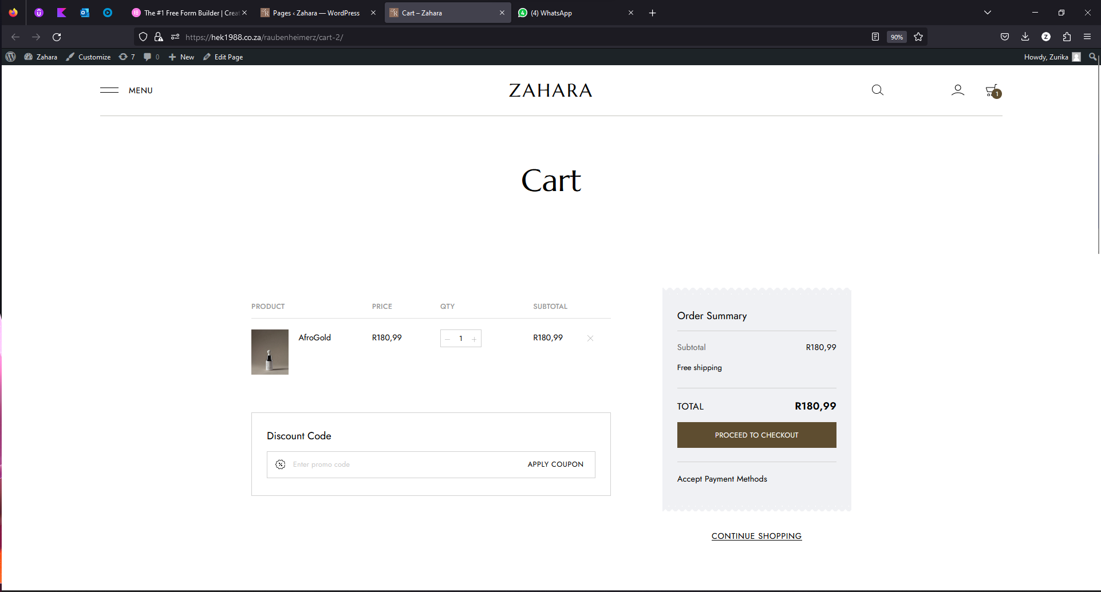Screen dimensions: 1101x592
Task: Reload the current page
Action: [x=57, y=37]
